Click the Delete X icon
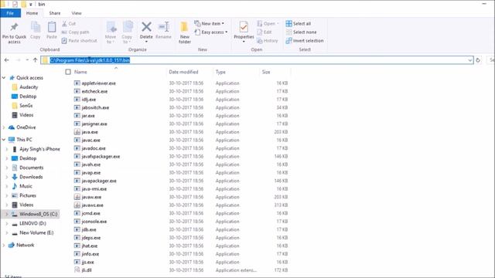This screenshot has width=495, height=278. point(146,27)
